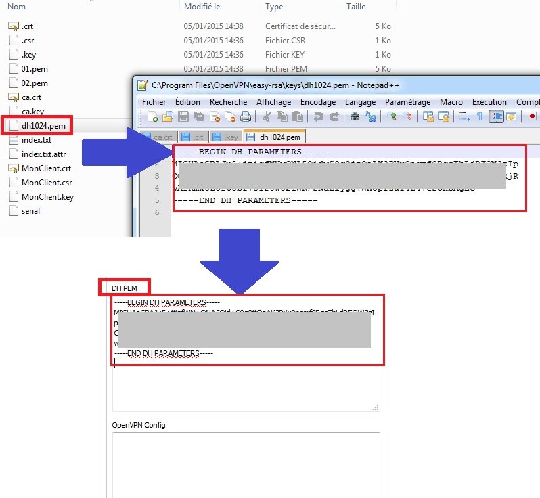
Task: Click inside the OpenVPN Config text area
Action: [x=246, y=463]
